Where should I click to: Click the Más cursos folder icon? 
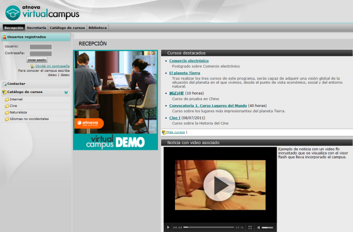(x=164, y=132)
